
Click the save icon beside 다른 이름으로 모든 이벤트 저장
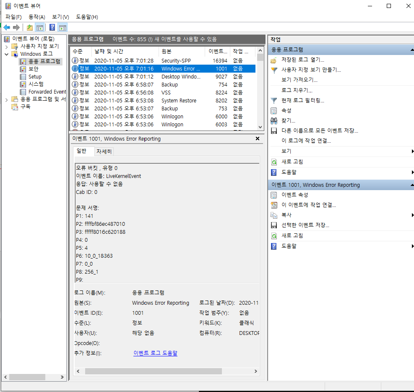pos(275,131)
